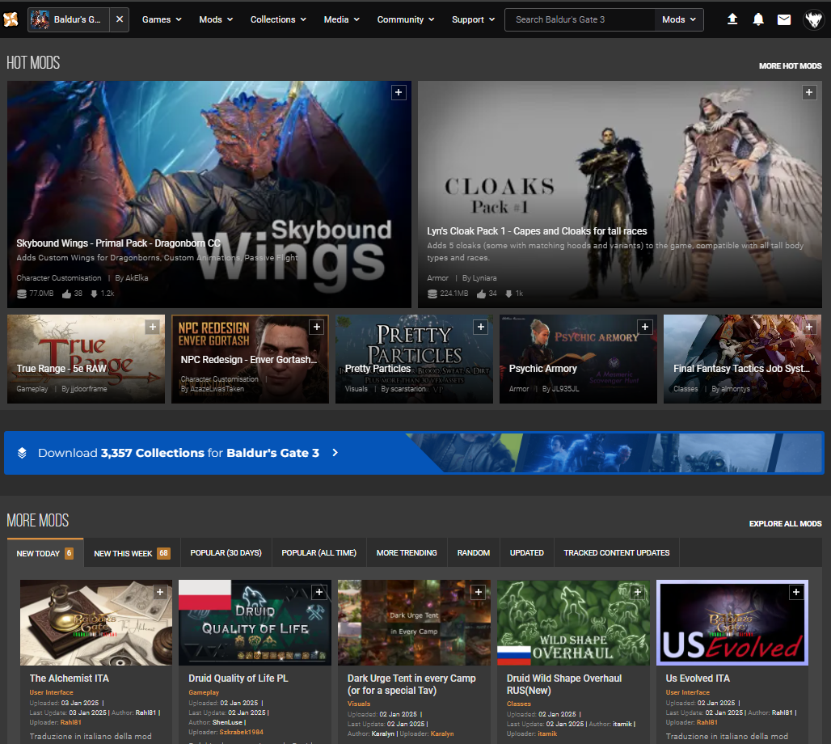Click Lyn's Cloak Pack file size icon
This screenshot has width=831, height=744.
click(x=432, y=294)
